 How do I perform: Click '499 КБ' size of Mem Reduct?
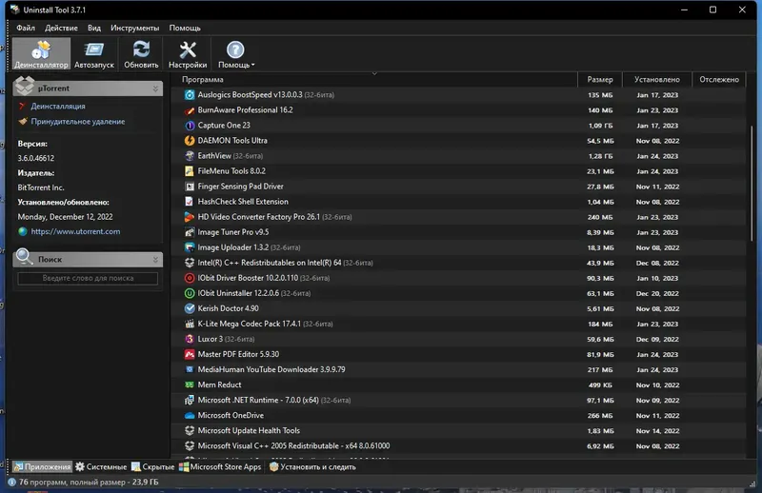600,385
